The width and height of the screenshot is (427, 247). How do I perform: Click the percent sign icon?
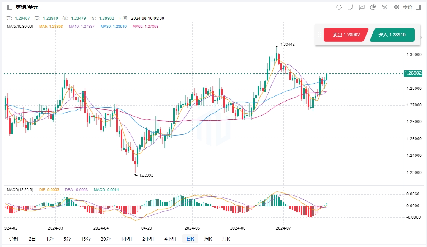384,7
